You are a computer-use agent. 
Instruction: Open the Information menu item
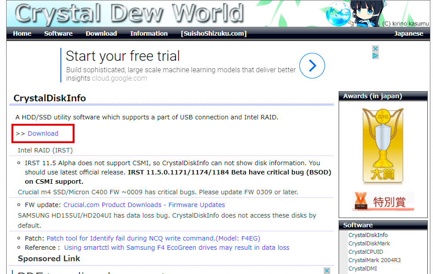[149, 33]
